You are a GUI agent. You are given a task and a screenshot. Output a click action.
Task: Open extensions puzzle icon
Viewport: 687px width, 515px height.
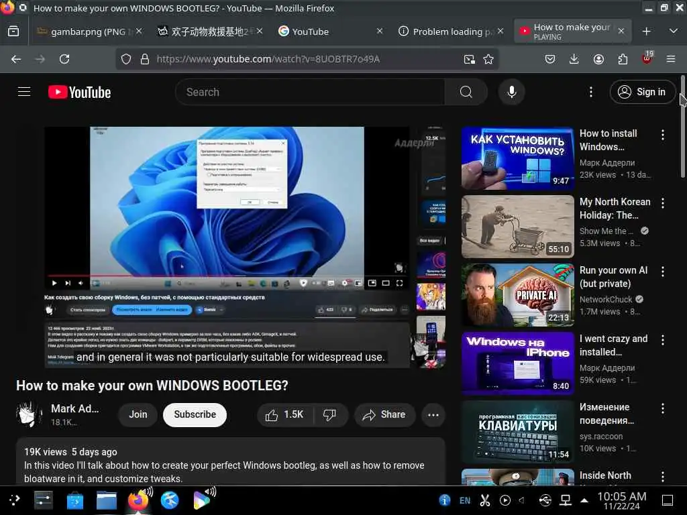coord(623,59)
